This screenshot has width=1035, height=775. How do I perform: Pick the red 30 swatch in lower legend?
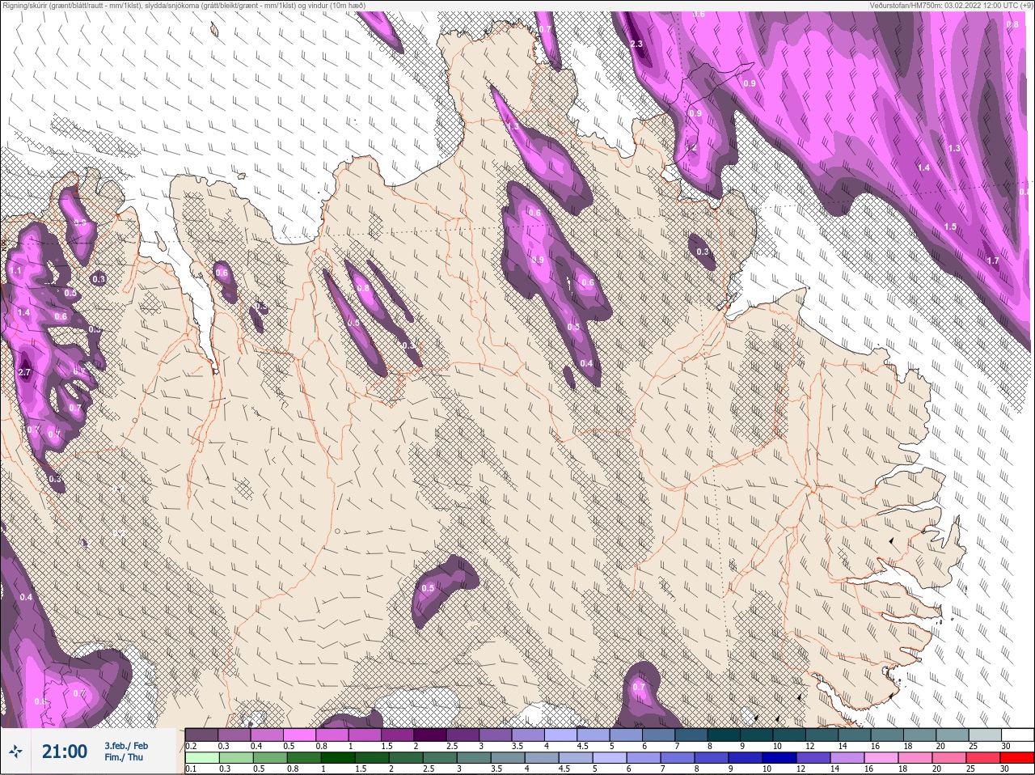coord(1016,757)
